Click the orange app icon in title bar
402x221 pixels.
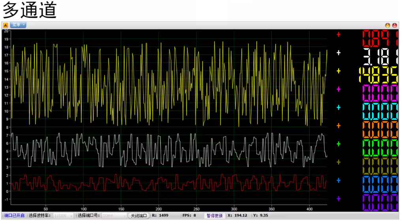click(x=6, y=25)
